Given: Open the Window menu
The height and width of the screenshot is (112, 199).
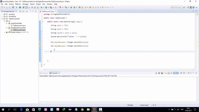Looking at the screenshot, I should coord(49,4).
